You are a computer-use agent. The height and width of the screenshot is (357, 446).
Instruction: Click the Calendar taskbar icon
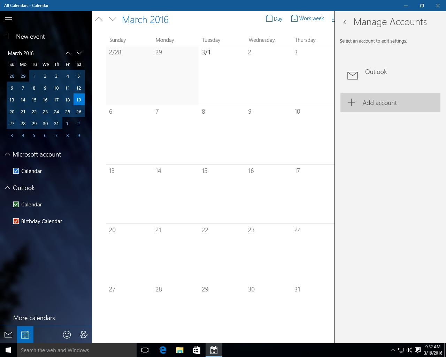[x=214, y=350]
